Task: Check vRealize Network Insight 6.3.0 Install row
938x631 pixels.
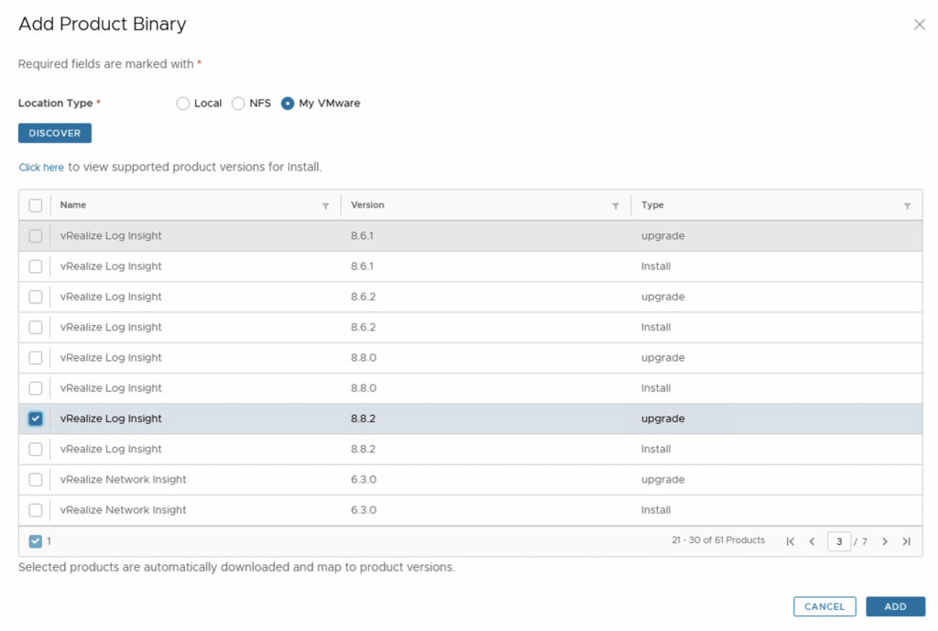Action: [x=36, y=510]
